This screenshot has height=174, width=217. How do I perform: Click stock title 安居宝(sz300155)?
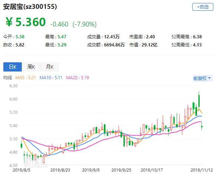point(30,7)
